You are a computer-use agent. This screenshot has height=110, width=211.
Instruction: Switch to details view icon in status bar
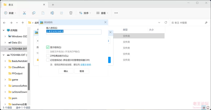point(204,108)
